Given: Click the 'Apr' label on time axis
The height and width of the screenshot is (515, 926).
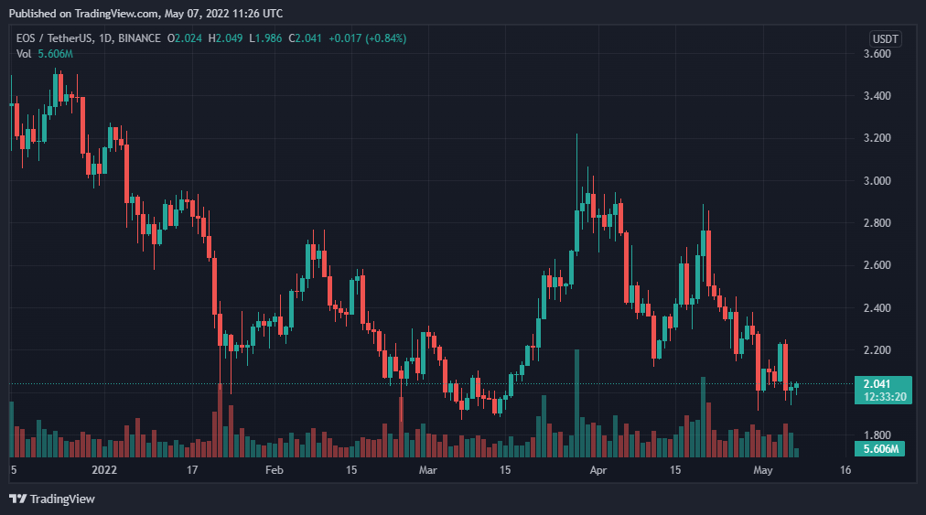Looking at the screenshot, I should pos(598,470).
